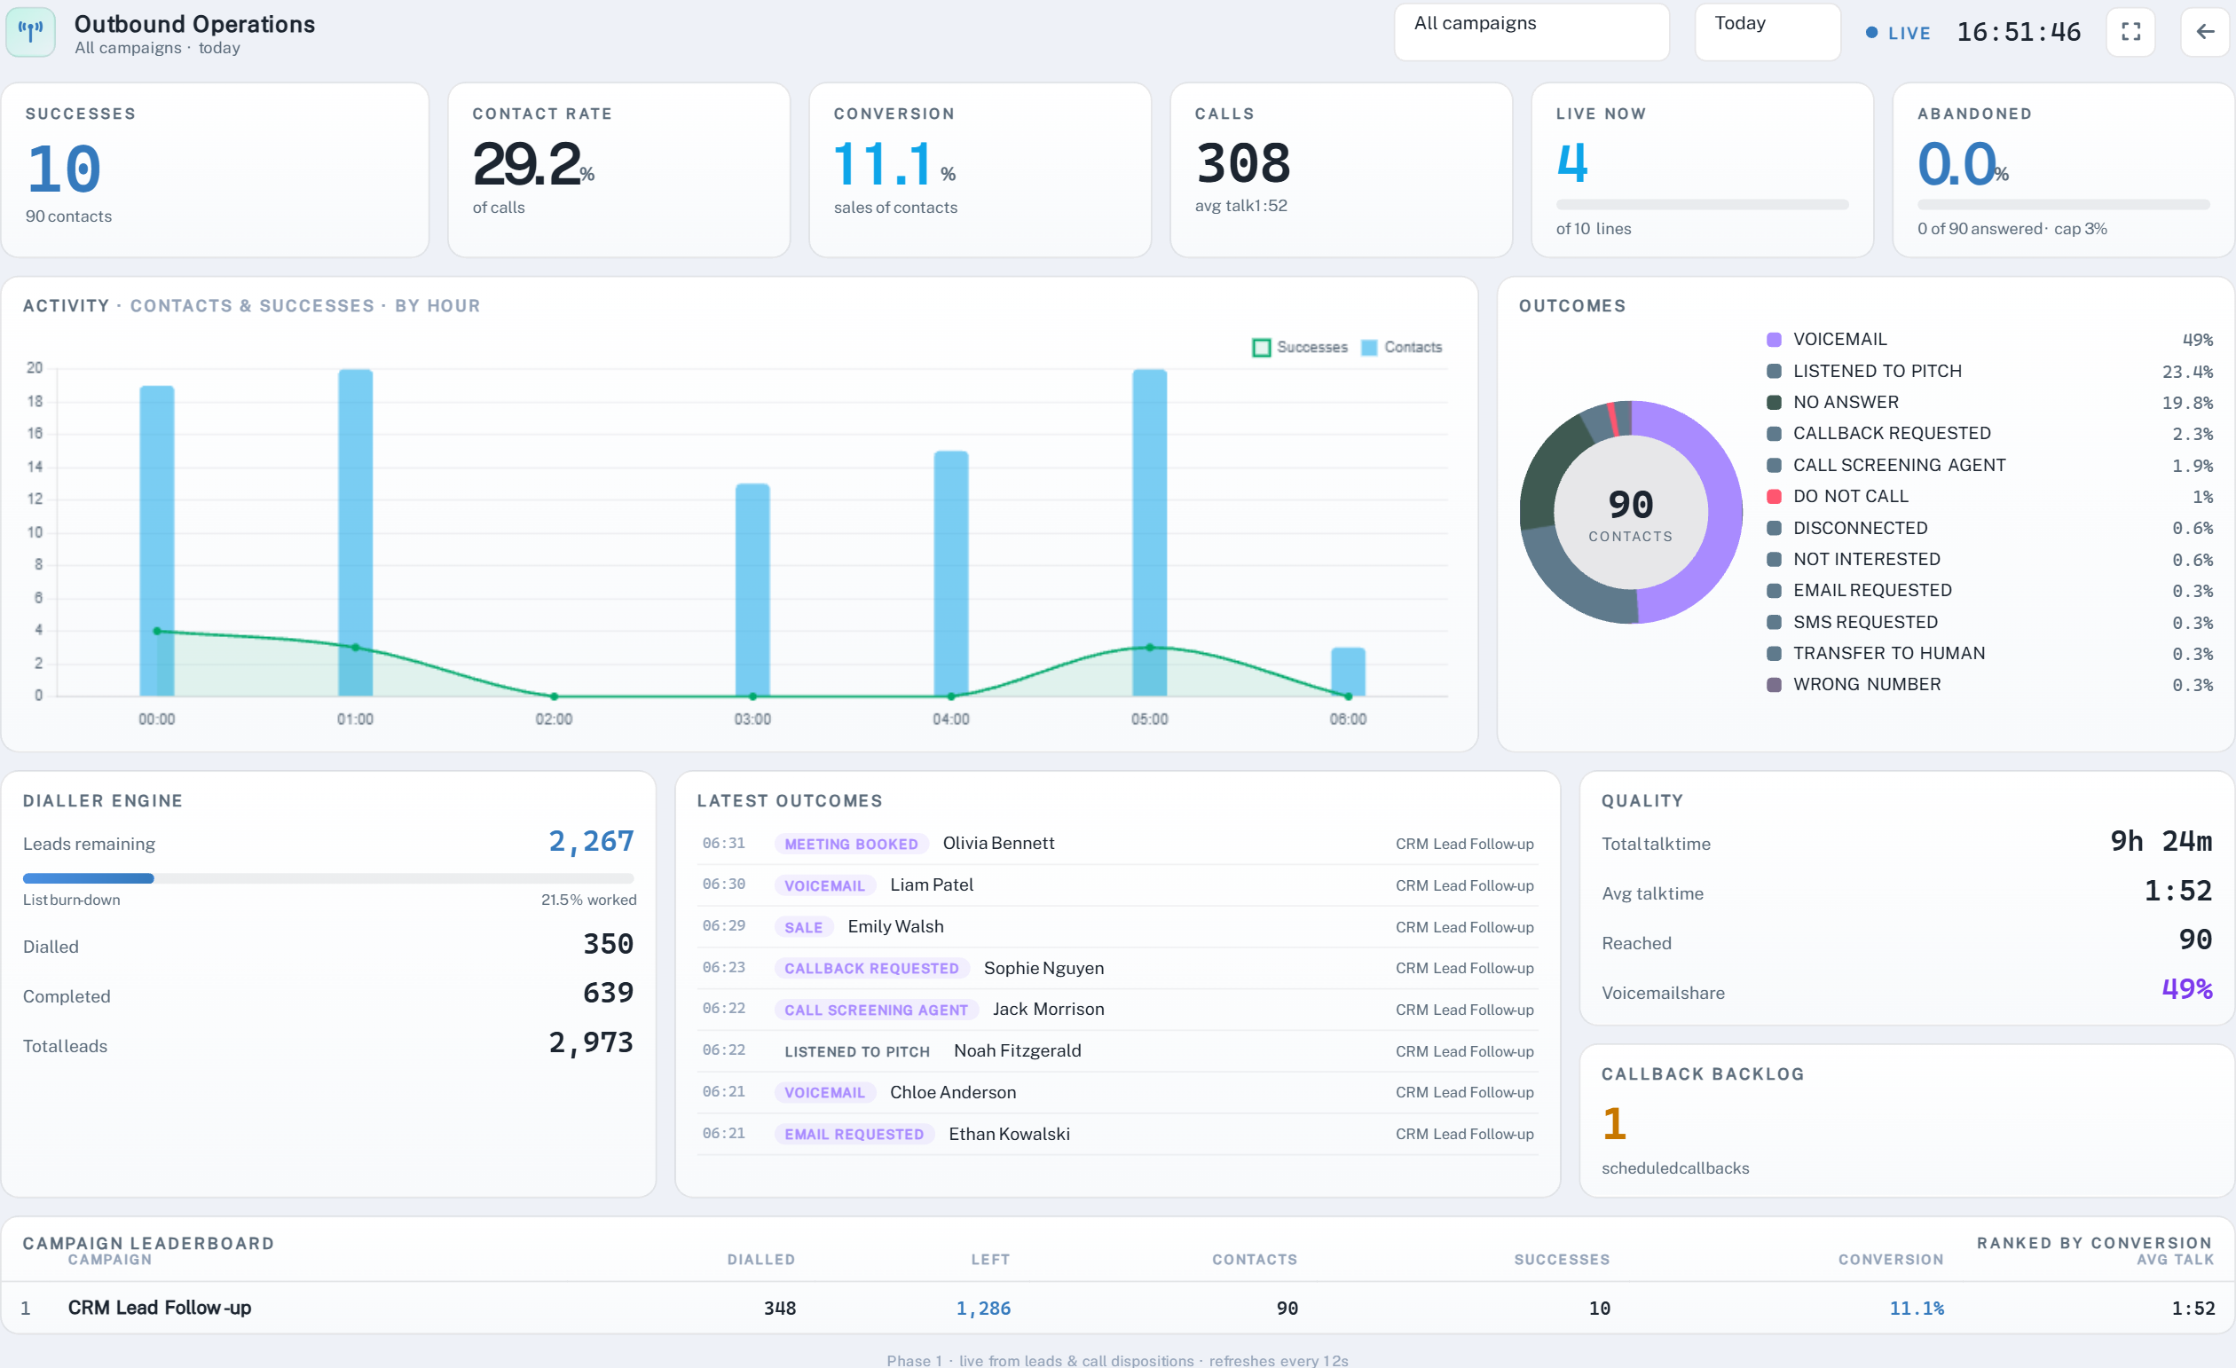
Task: Click the blue LIVE status dot
Action: tap(1871, 33)
